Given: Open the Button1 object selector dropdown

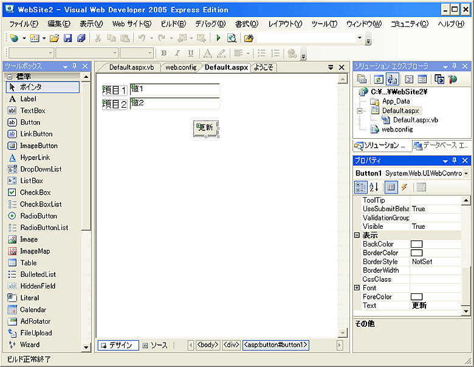Looking at the screenshot, I should 465,173.
